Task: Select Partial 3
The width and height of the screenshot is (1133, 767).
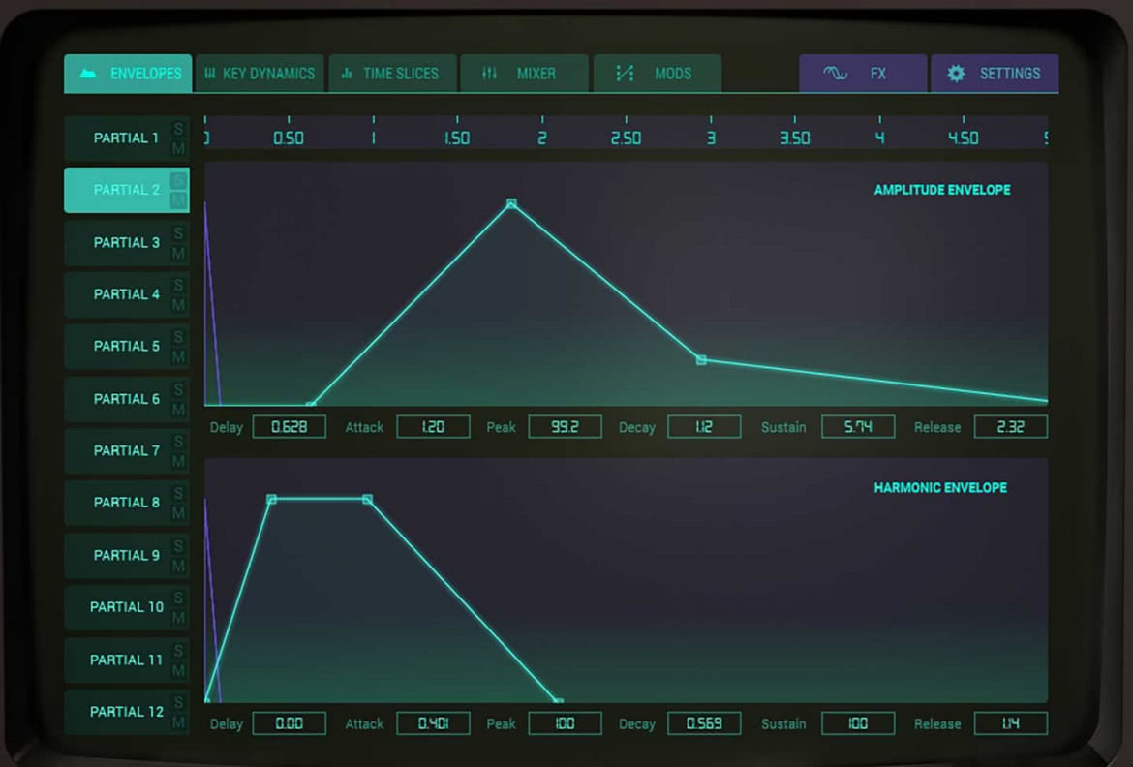Action: [126, 243]
